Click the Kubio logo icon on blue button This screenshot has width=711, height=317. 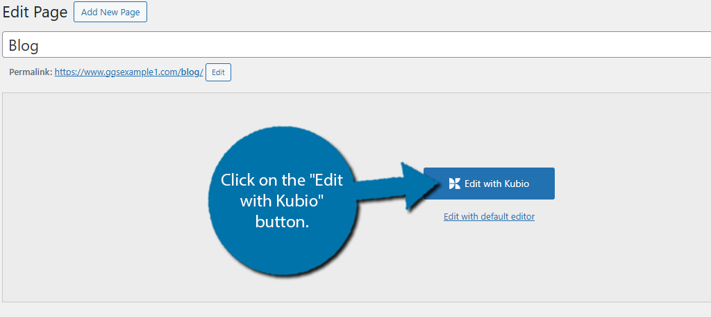[x=454, y=184]
